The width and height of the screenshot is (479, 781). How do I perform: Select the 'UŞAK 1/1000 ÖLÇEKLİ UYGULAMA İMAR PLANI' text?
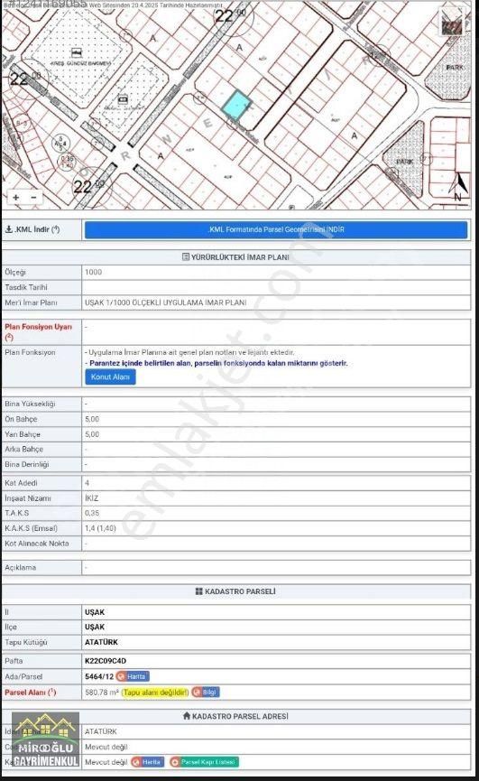tap(166, 302)
